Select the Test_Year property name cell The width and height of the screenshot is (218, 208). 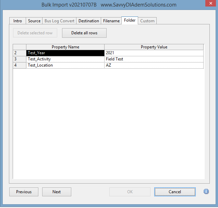(x=65, y=53)
